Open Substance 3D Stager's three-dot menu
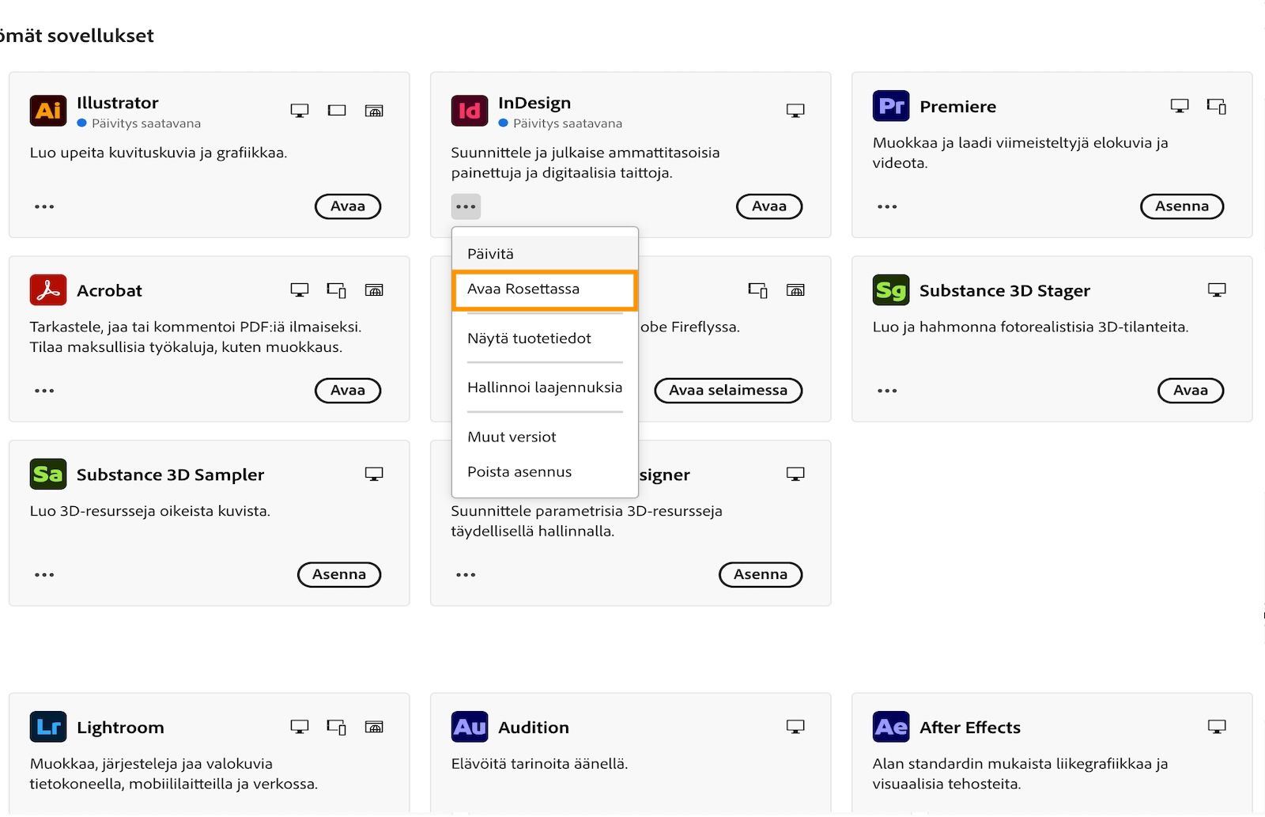Viewport: 1265px width, 817px height. pyautogui.click(x=887, y=391)
